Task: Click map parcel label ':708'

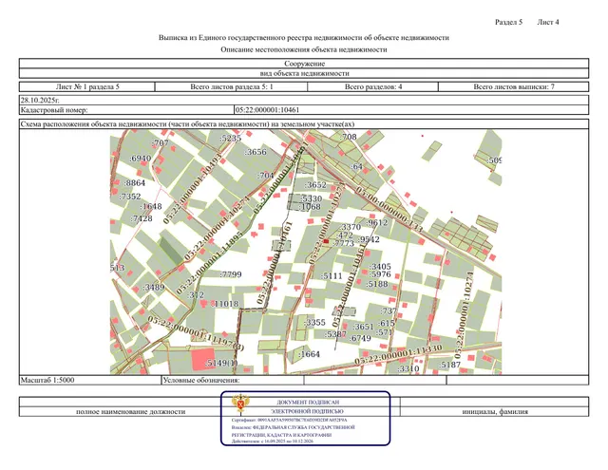Action: (349, 137)
